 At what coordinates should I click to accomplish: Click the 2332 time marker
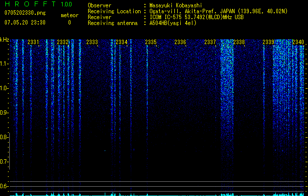63,42
